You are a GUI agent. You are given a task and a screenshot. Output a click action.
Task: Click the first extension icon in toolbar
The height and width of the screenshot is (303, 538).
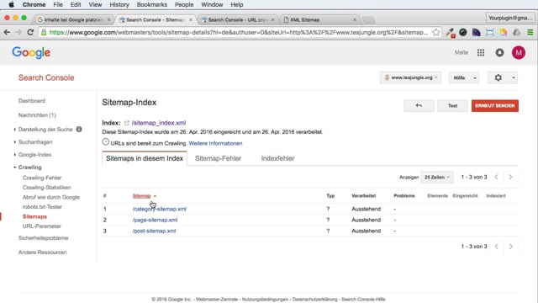pyautogui.click(x=451, y=32)
